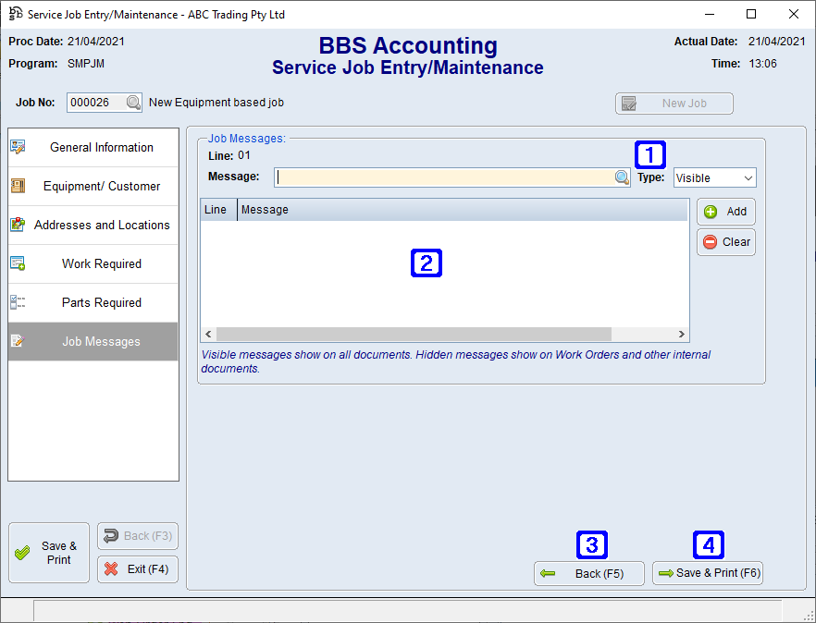
Task: Click the Clear button
Action: pos(725,241)
